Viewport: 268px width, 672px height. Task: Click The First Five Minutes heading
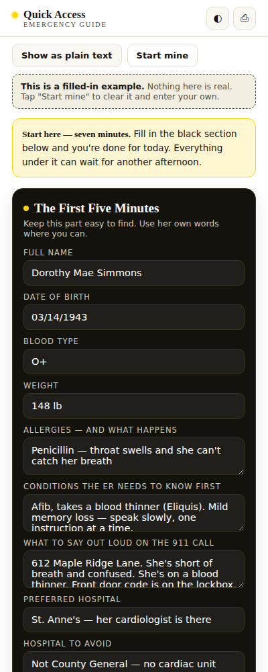[x=96, y=208]
